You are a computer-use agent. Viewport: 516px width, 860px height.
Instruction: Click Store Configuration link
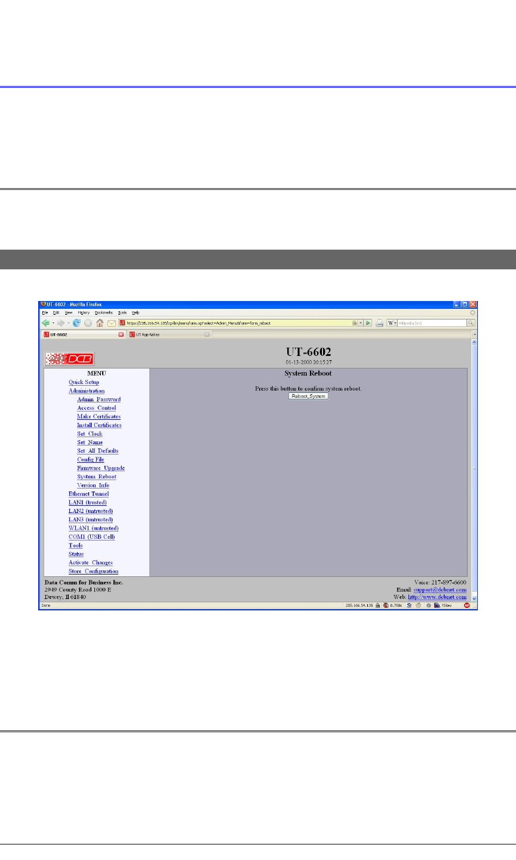(x=93, y=571)
